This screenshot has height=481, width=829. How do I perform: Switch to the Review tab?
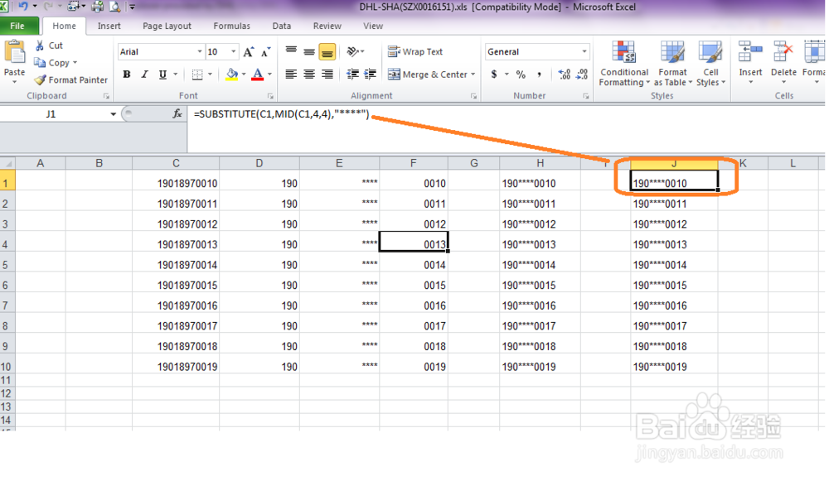point(327,26)
